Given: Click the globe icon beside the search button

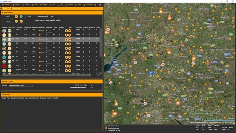Looking at the screenshot, I should click(21, 17).
